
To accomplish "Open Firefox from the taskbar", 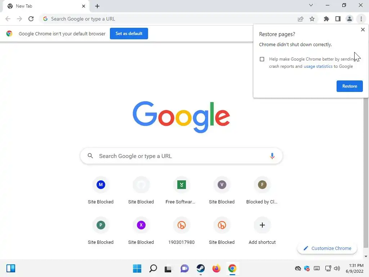I will [x=217, y=268].
